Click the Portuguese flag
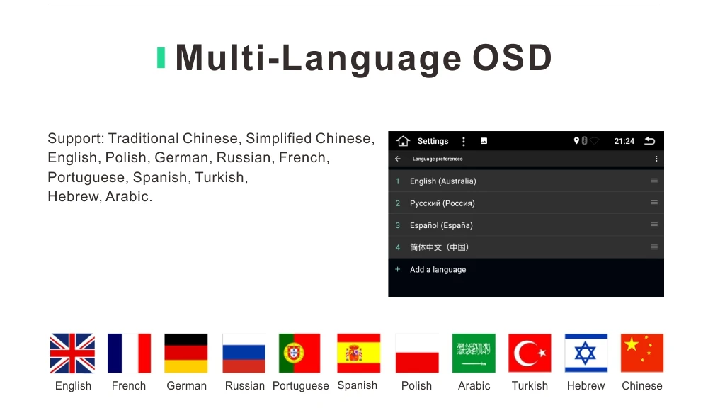The image size is (708, 413). (299, 353)
